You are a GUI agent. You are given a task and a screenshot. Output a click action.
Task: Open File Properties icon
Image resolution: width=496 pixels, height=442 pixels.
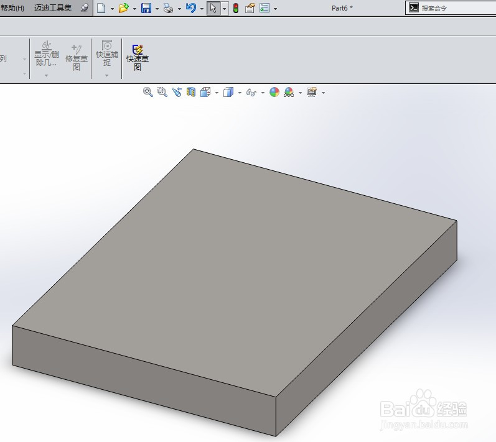click(250, 8)
